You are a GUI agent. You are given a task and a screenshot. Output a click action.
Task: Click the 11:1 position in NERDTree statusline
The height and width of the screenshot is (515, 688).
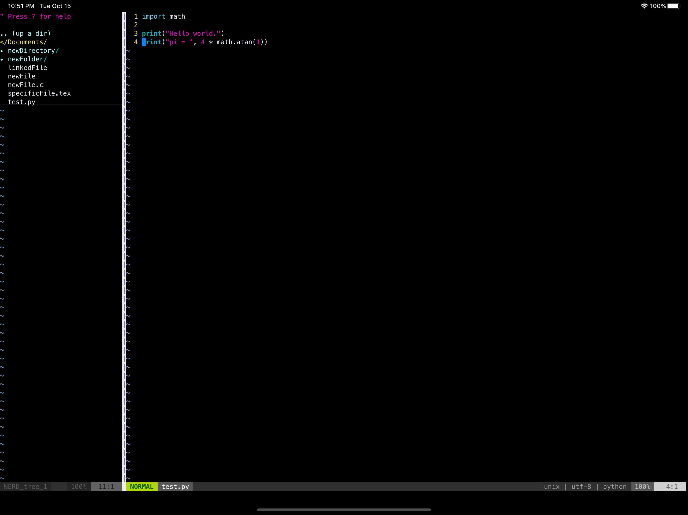tap(106, 487)
